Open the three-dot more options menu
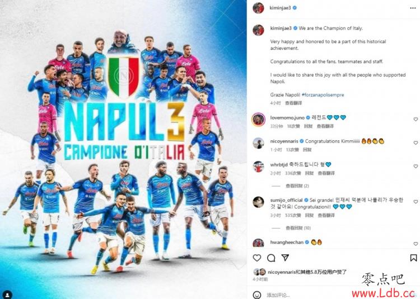This screenshot has height=299, width=420. [413, 8]
